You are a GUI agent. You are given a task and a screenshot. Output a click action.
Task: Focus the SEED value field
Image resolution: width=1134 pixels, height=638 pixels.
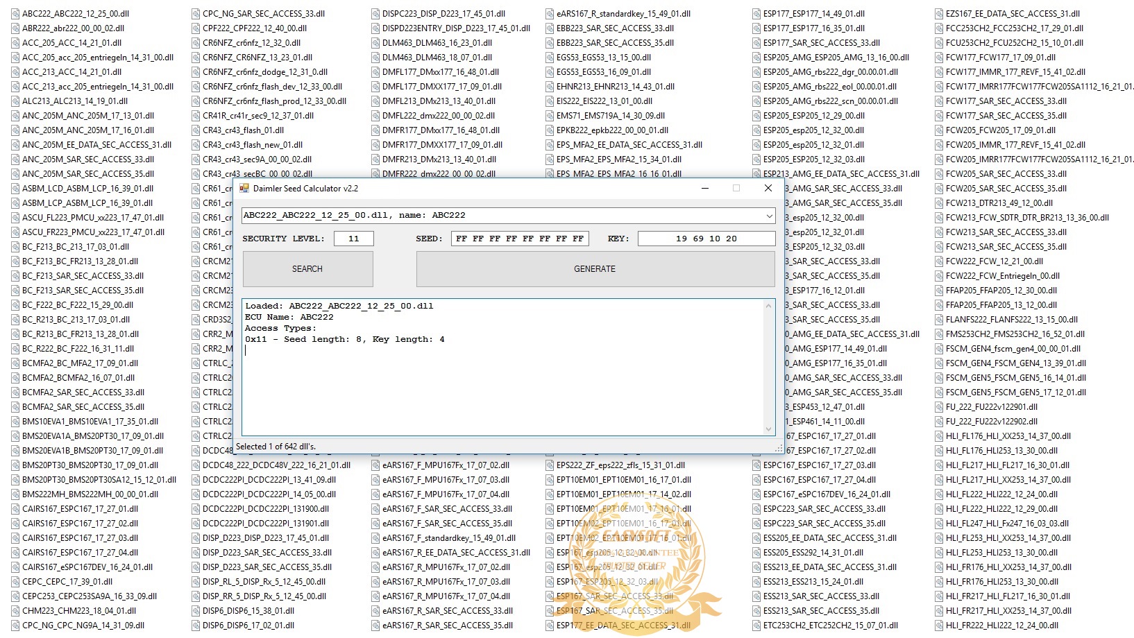tap(520, 239)
